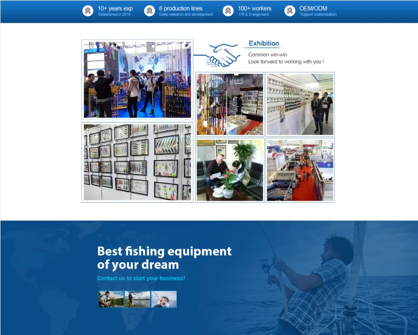Click 'Look forward to working with you !'

coord(286,61)
